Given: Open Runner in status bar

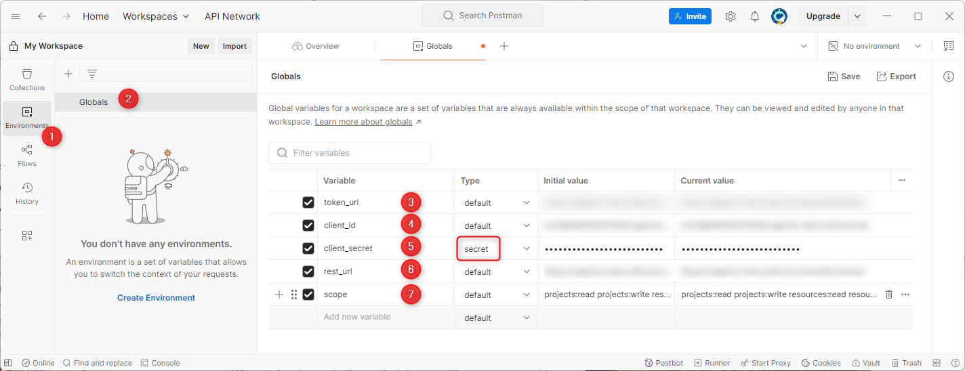Looking at the screenshot, I should click(x=712, y=363).
